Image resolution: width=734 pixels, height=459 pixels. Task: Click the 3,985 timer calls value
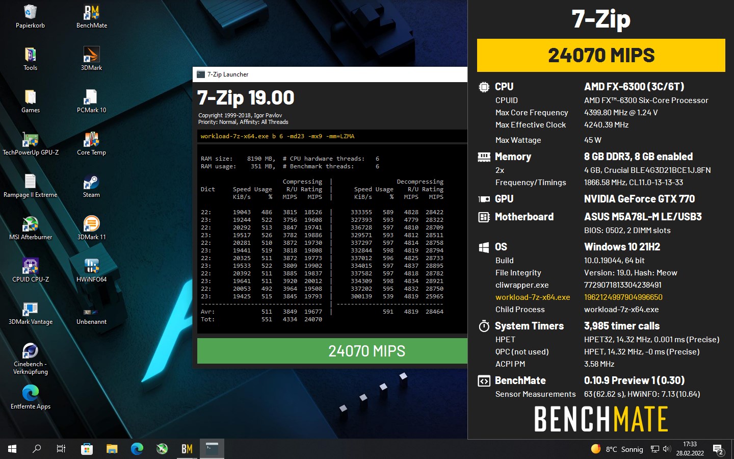[622, 326]
